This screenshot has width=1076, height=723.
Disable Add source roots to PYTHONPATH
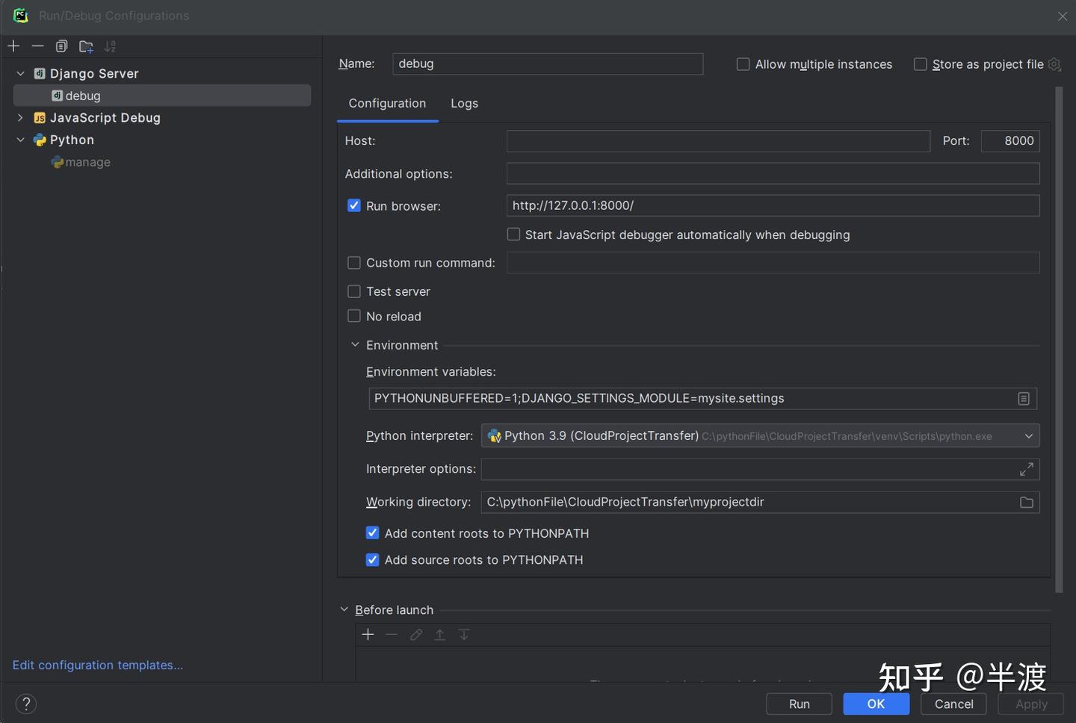(x=372, y=559)
